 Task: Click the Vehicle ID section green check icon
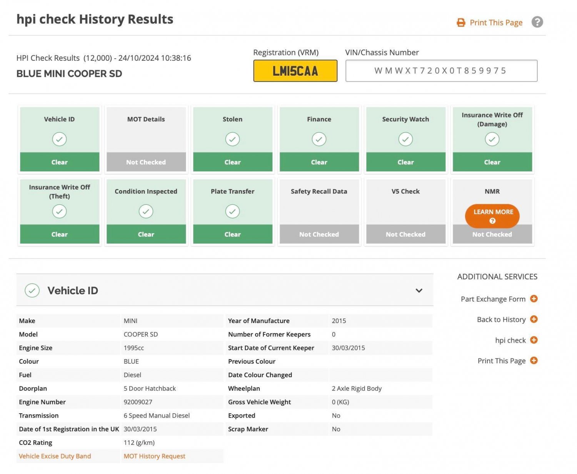(x=32, y=290)
